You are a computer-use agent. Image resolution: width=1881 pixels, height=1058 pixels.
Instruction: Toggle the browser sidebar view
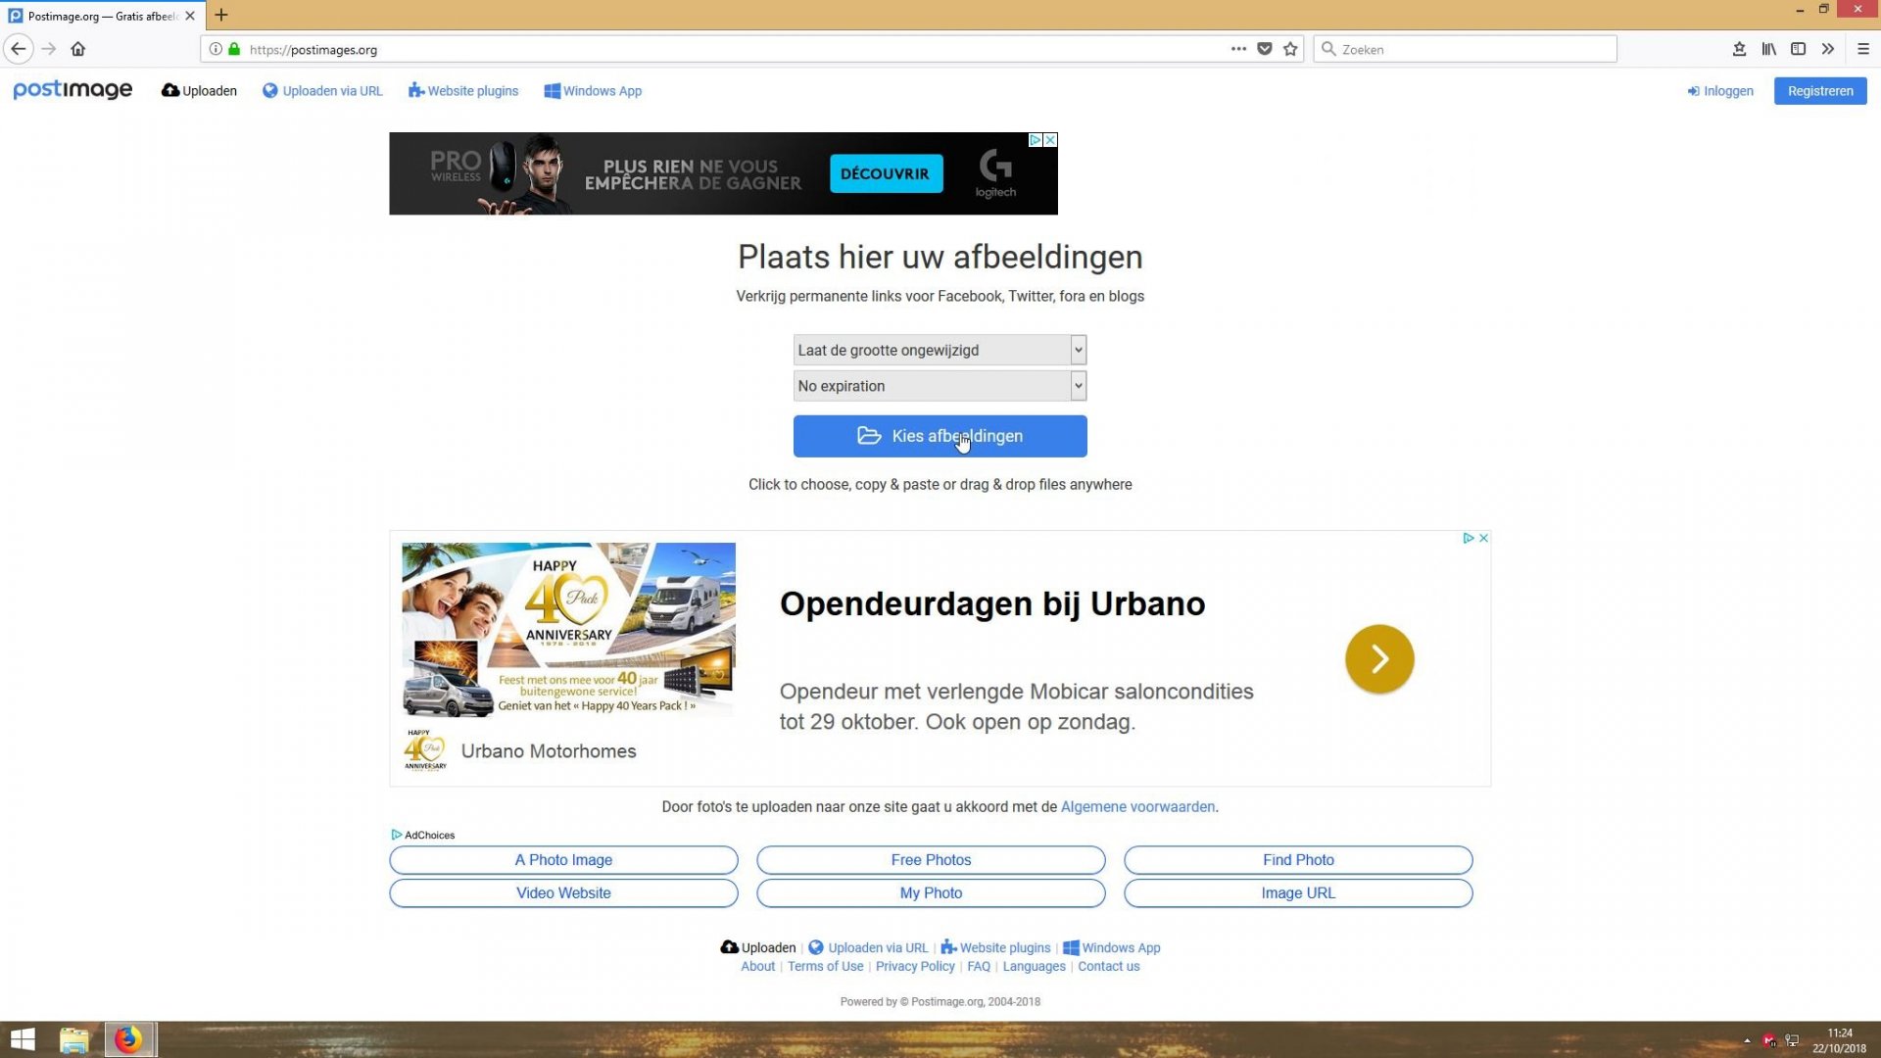pos(1799,49)
